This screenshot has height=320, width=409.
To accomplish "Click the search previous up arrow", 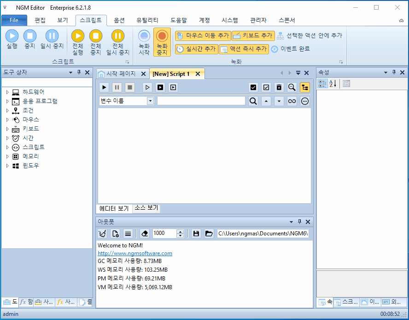I will [266, 101].
